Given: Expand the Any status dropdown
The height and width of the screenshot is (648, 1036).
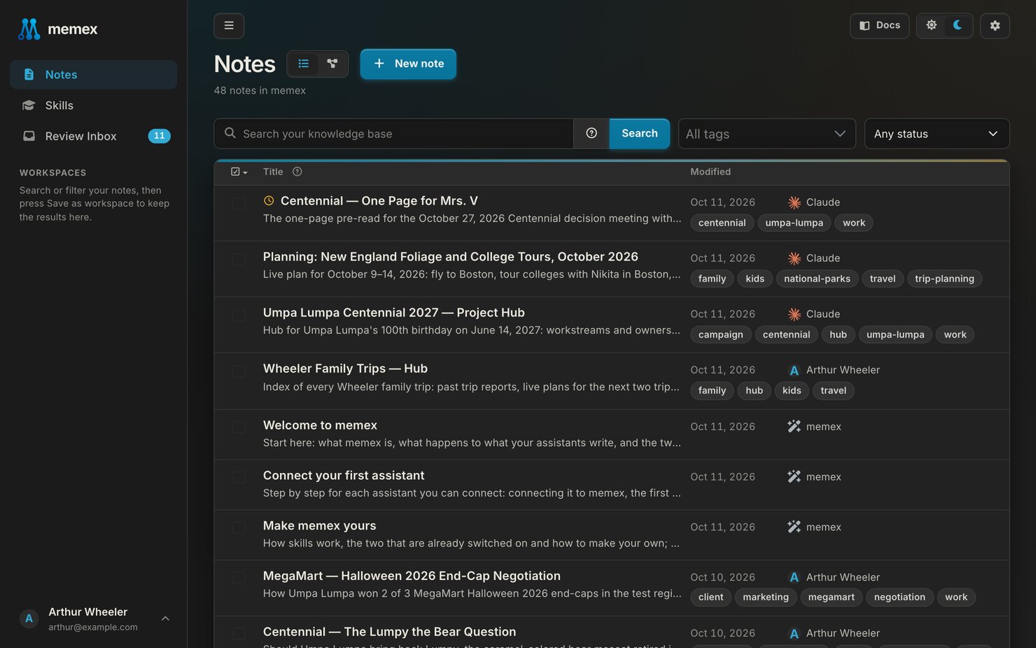Looking at the screenshot, I should point(937,134).
